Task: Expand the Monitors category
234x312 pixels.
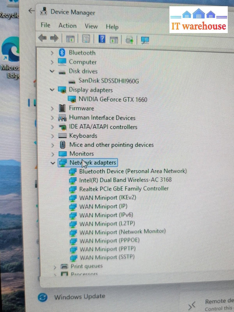Action: (x=53, y=154)
